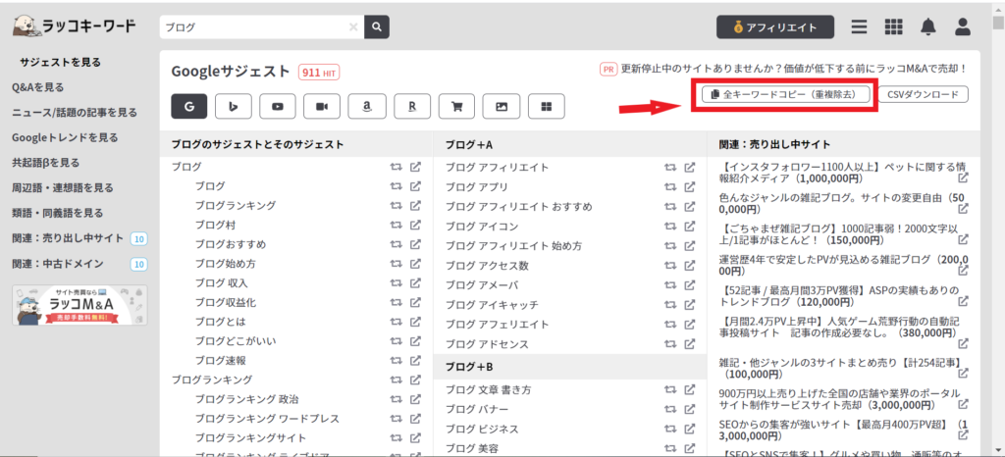Open external link for 雑記ブログ 200,000円 listing
The height and width of the screenshot is (457, 1005).
[963, 271]
